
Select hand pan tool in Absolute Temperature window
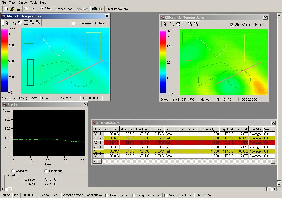pyautogui.click(x=20, y=23)
